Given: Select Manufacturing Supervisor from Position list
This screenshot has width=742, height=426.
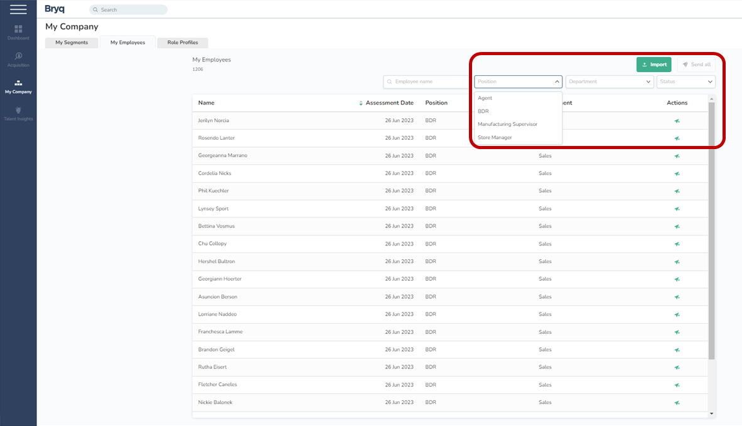Looking at the screenshot, I should (x=507, y=124).
